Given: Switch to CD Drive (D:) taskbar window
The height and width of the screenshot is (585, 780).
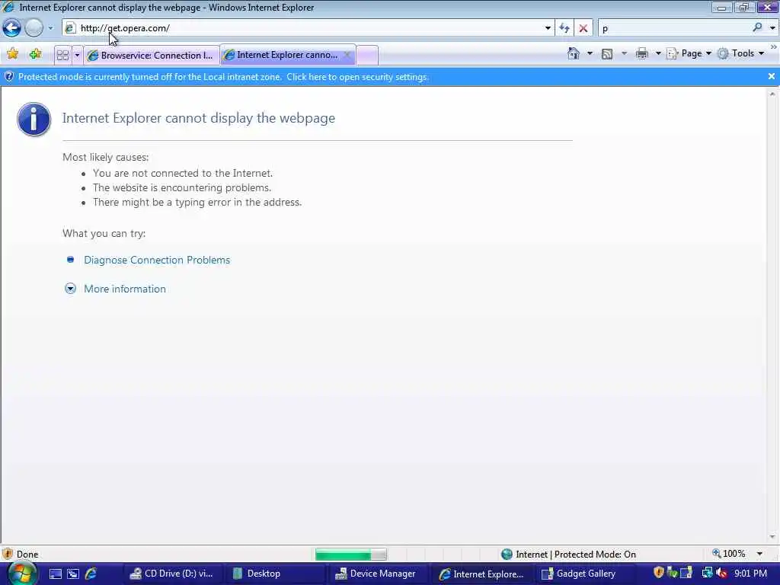Looking at the screenshot, I should pyautogui.click(x=173, y=574).
